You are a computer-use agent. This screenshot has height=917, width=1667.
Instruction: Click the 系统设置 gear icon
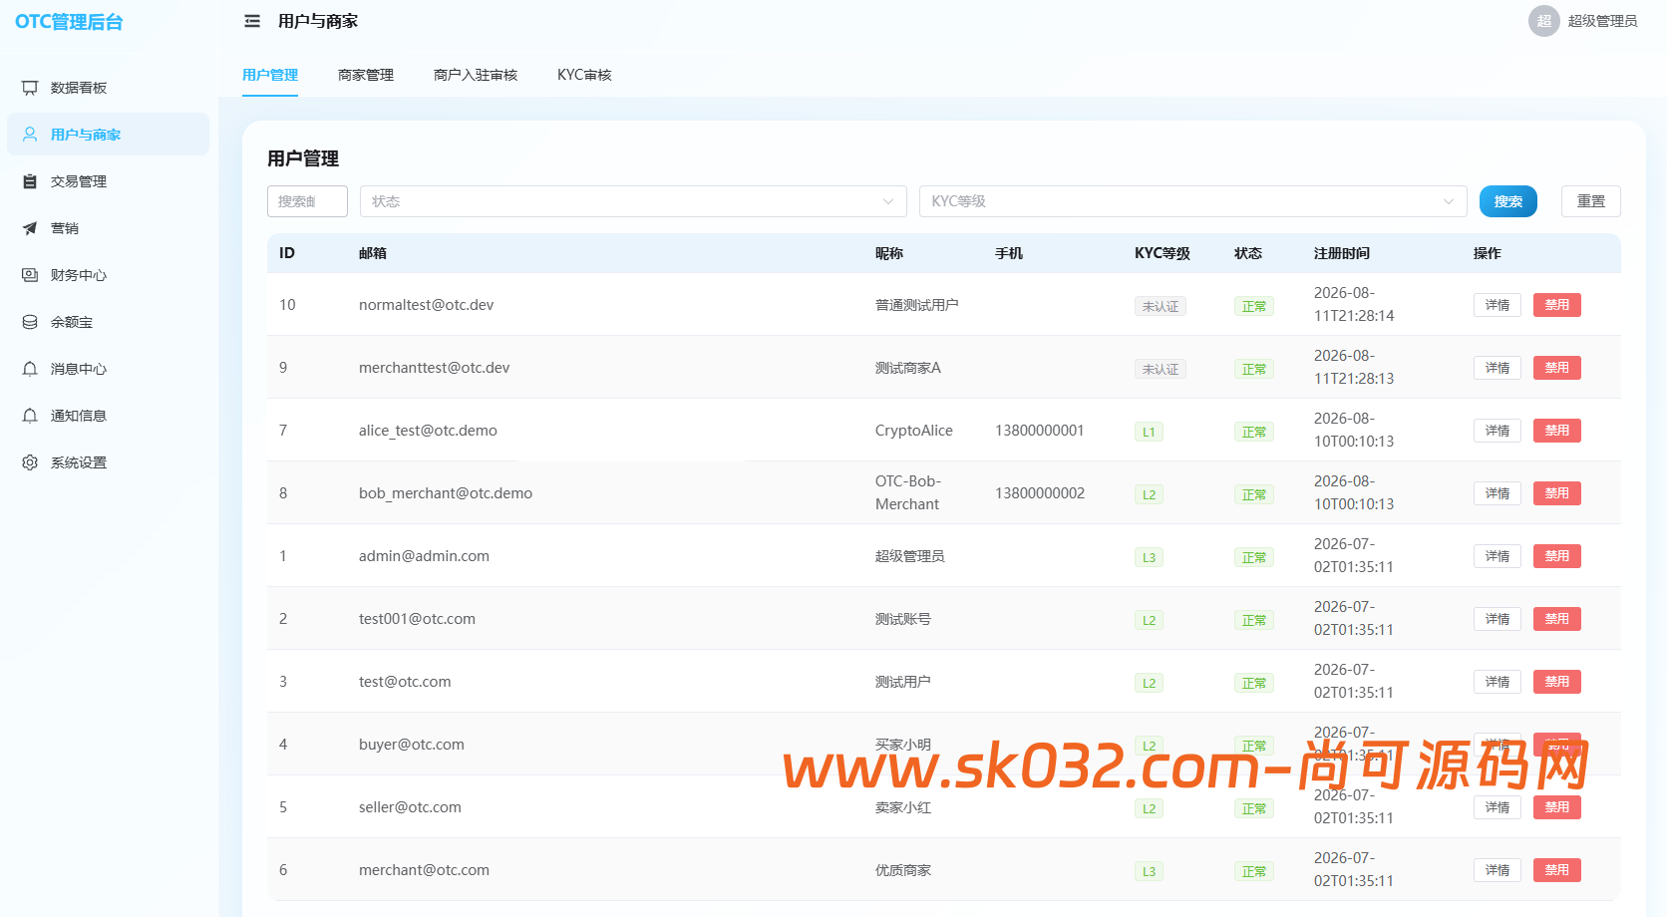click(30, 462)
